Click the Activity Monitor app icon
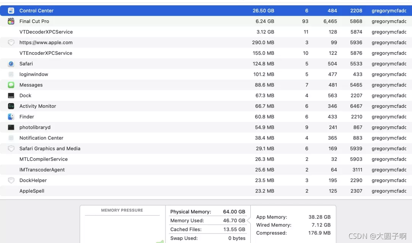The height and width of the screenshot is (243, 412). (11, 106)
